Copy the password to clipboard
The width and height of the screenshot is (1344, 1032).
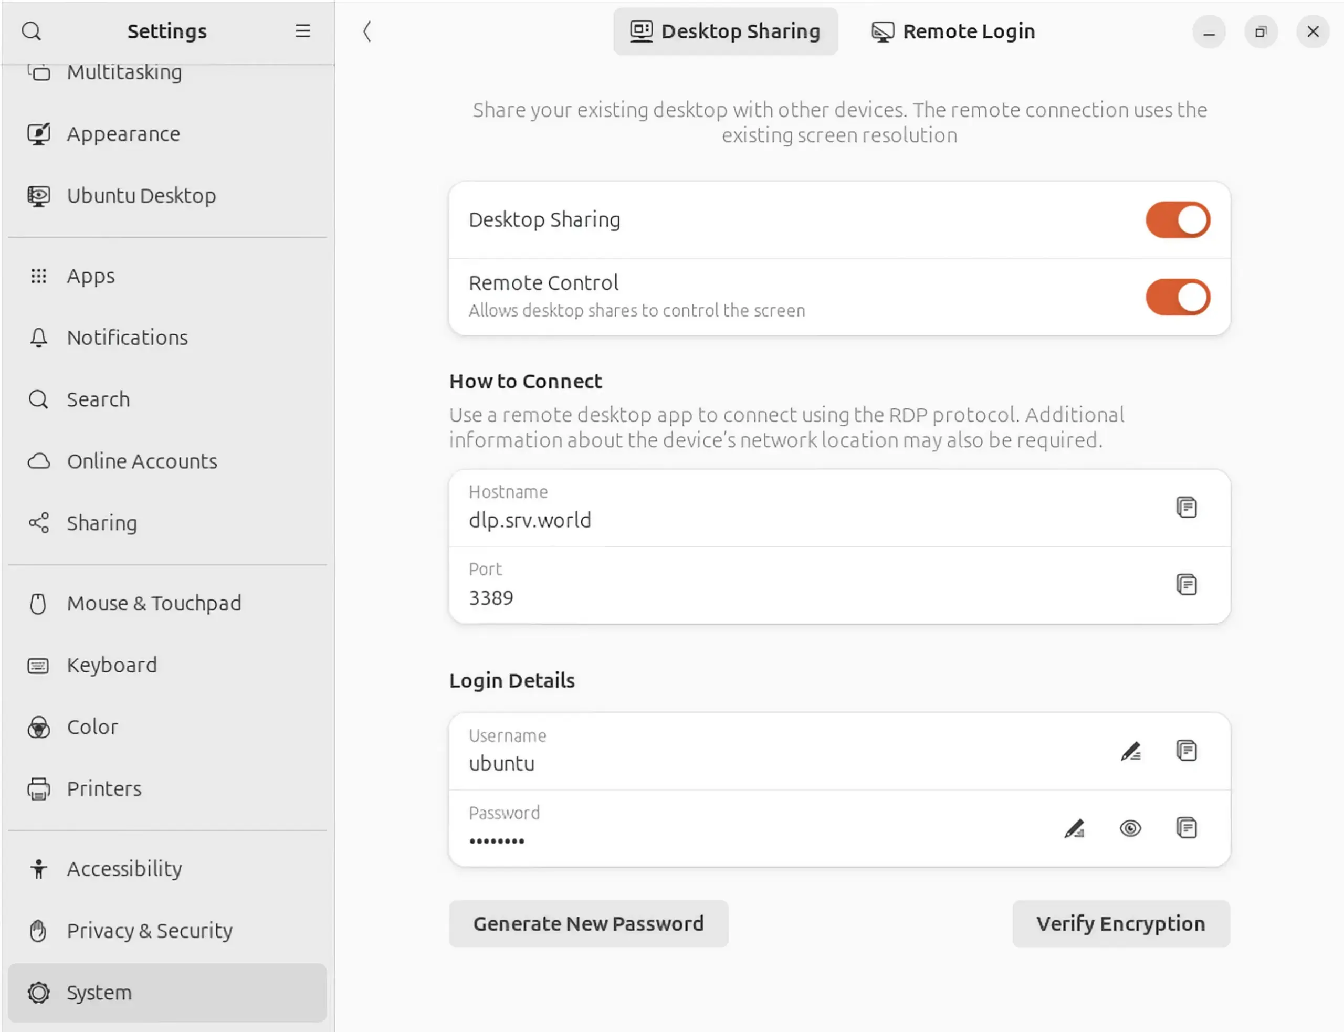point(1186,828)
